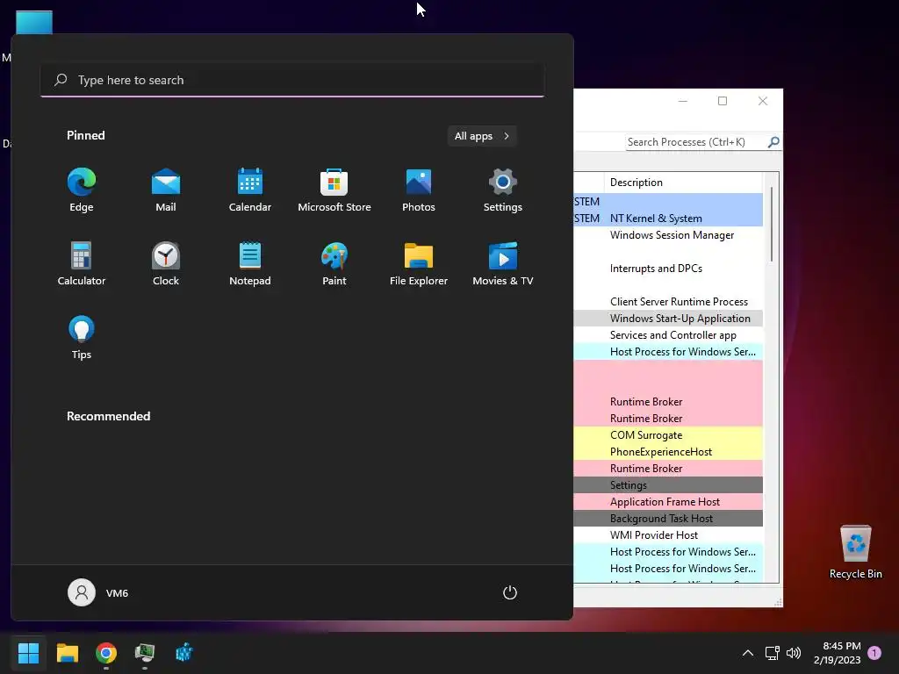Image resolution: width=899 pixels, height=674 pixels.
Task: Click the search magnifier in process window
Action: click(773, 141)
